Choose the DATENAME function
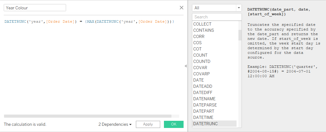Image resolution: width=326 pixels, height=132 pixels. pyautogui.click(x=204, y=99)
